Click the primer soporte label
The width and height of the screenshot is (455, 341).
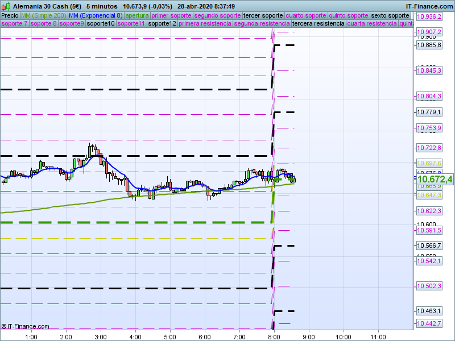(171, 15)
